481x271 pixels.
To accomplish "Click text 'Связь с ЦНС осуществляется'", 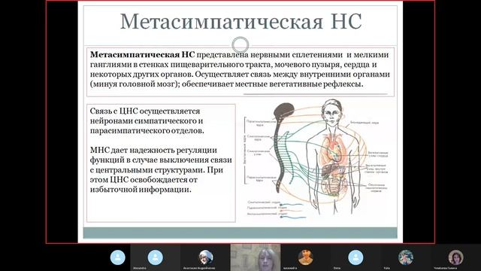I will [145, 111].
